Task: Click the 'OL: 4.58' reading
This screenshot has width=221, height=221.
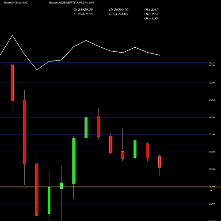Action: coord(151,19)
